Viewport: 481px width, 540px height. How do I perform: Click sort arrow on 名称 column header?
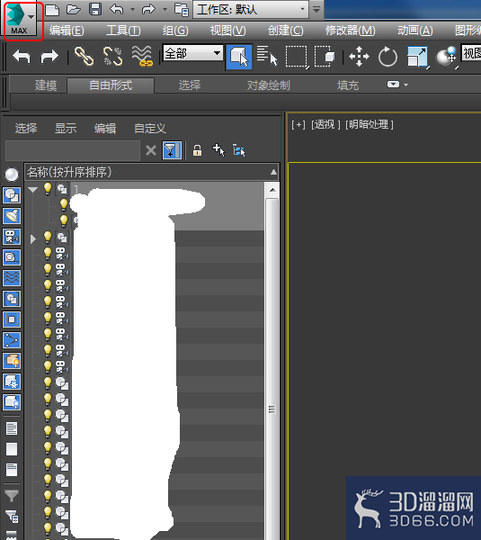[x=273, y=172]
